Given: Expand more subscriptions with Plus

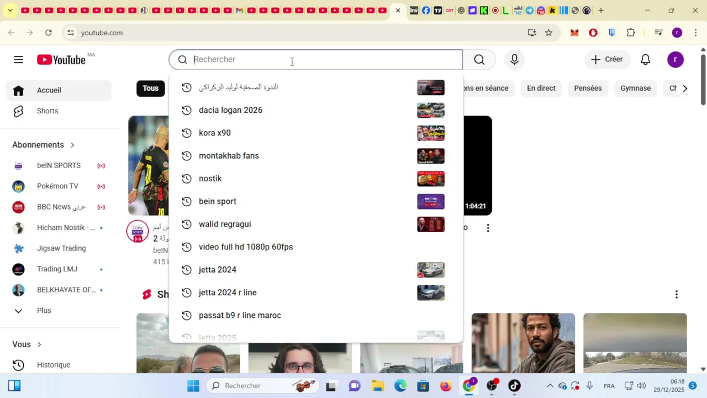Looking at the screenshot, I should pos(59,311).
